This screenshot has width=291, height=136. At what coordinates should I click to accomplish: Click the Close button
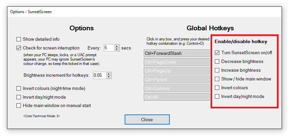(147, 120)
